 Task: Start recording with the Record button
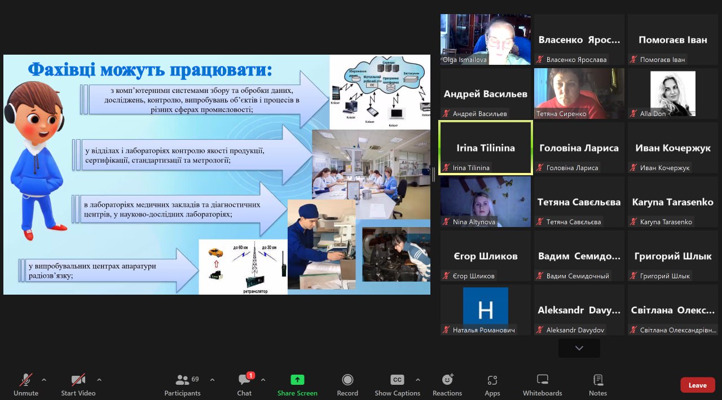(x=347, y=385)
